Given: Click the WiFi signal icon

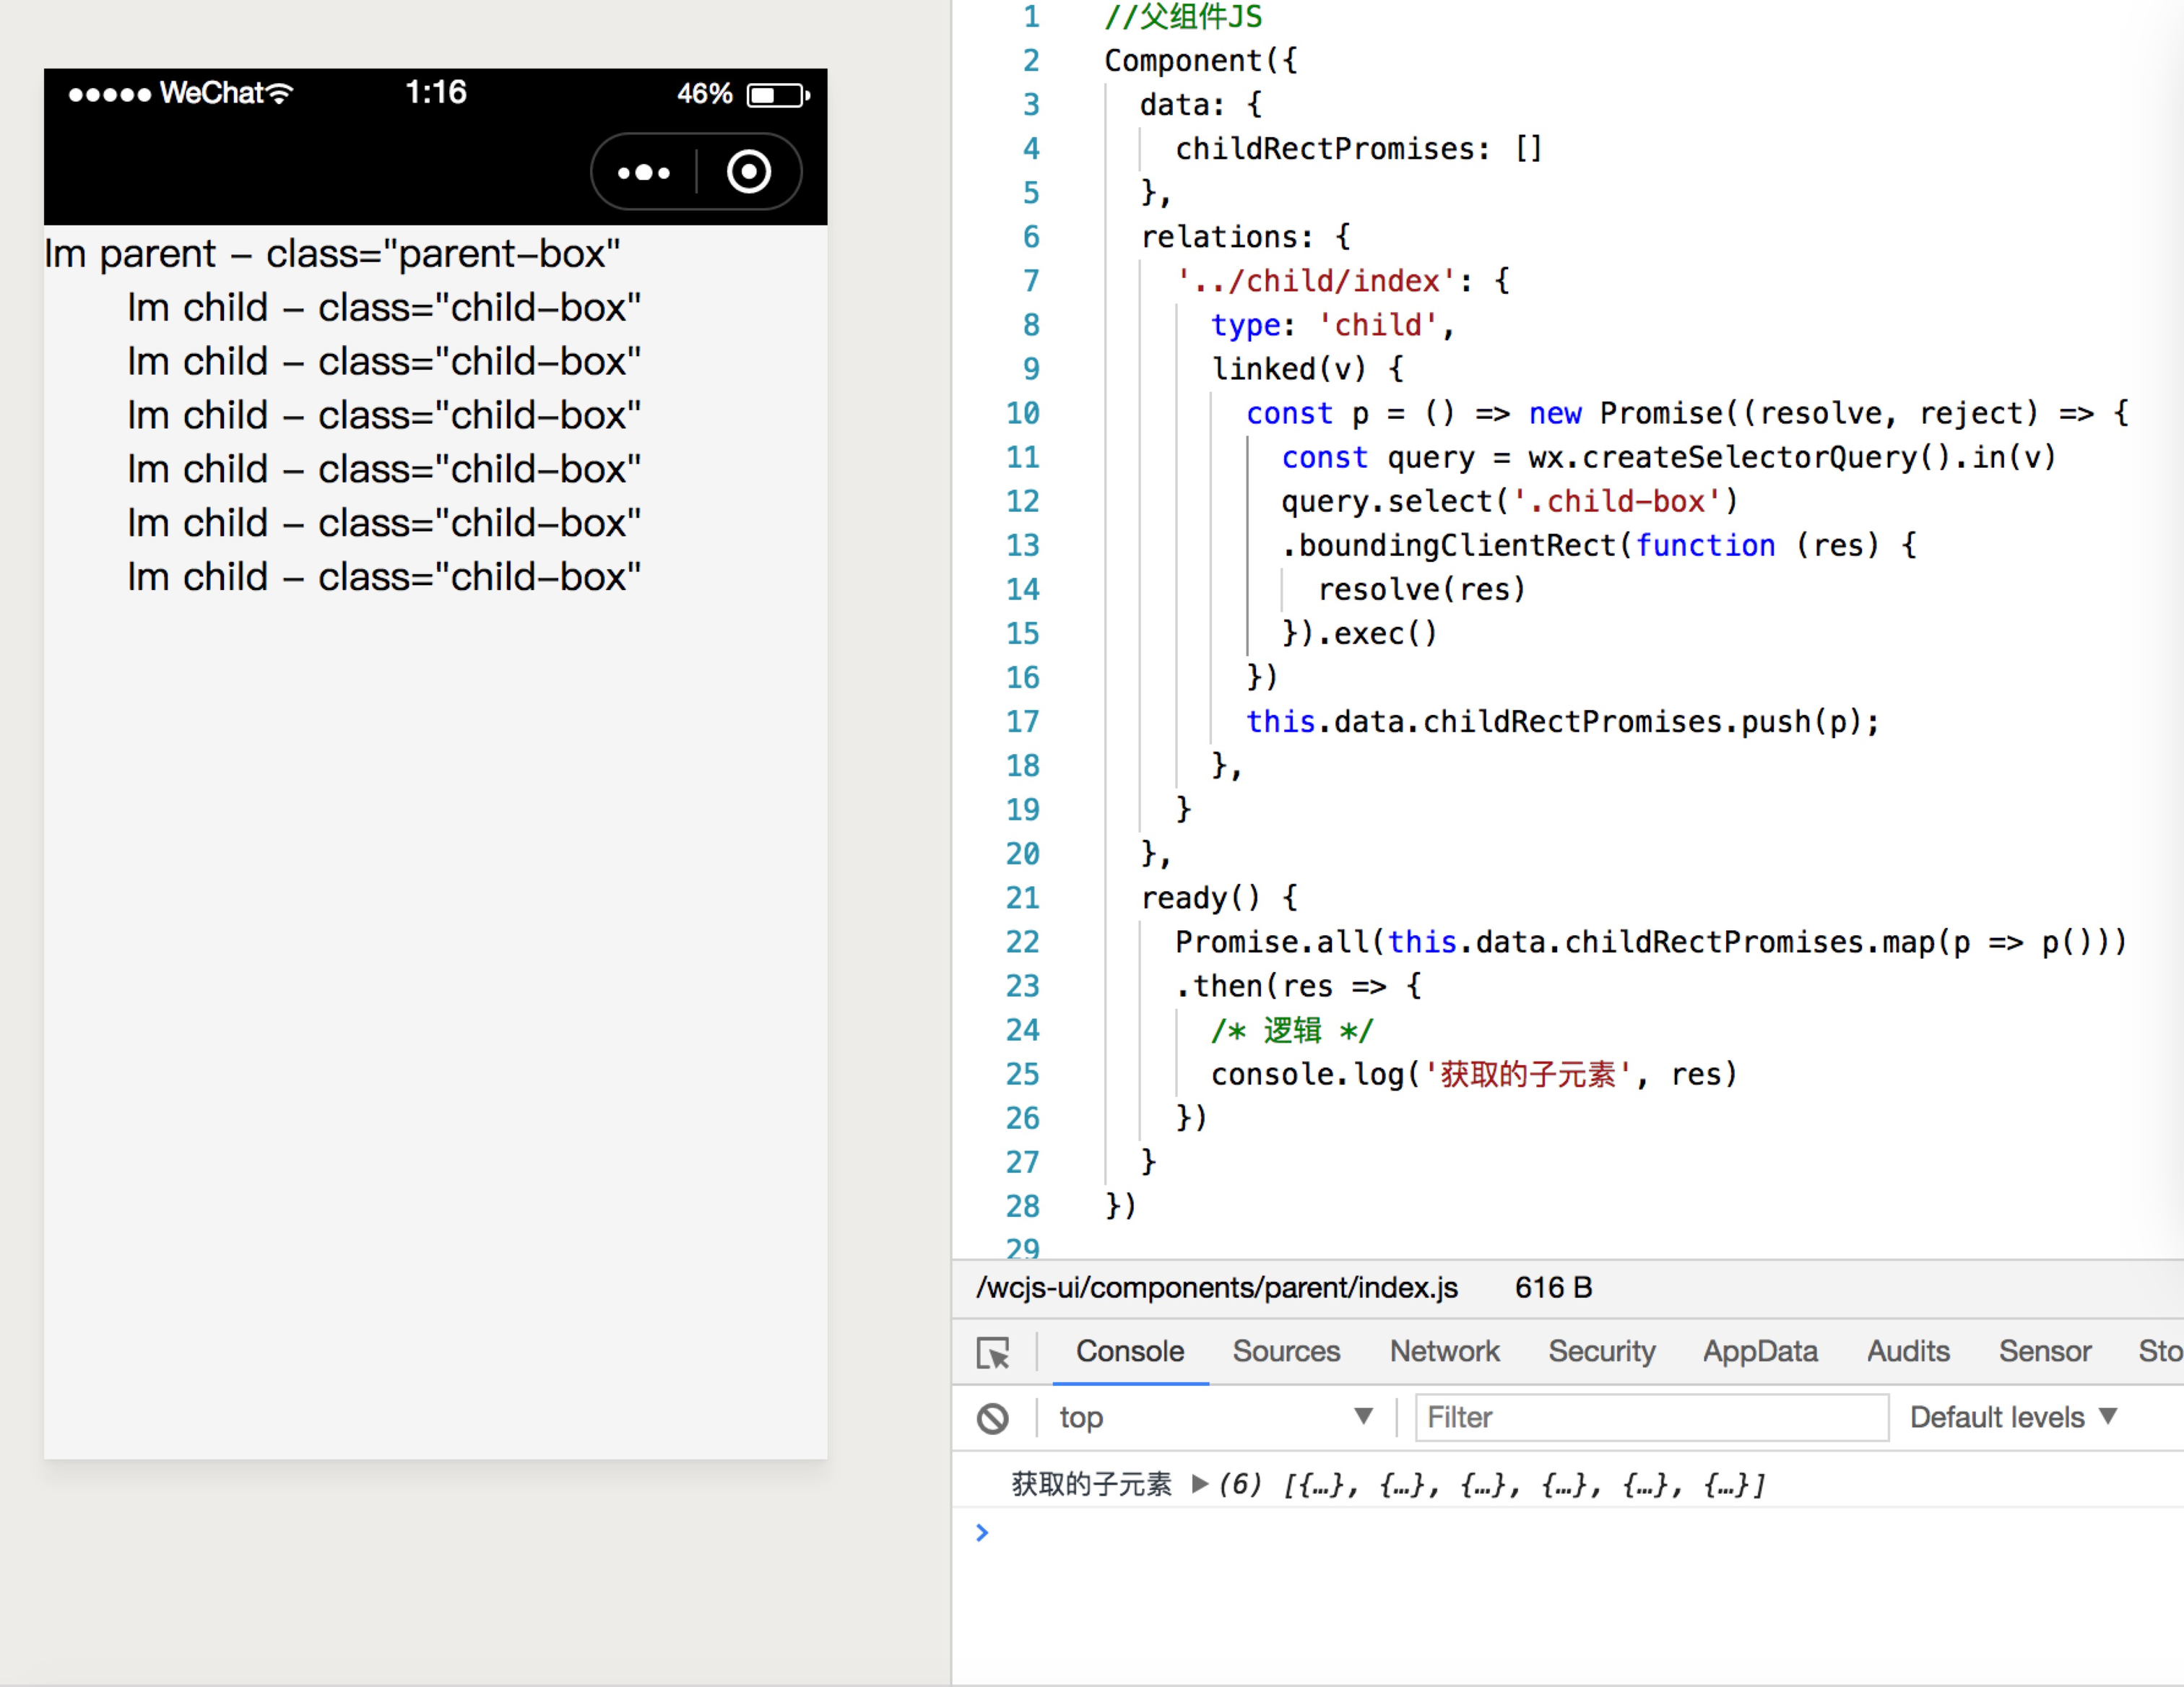Looking at the screenshot, I should [280, 94].
